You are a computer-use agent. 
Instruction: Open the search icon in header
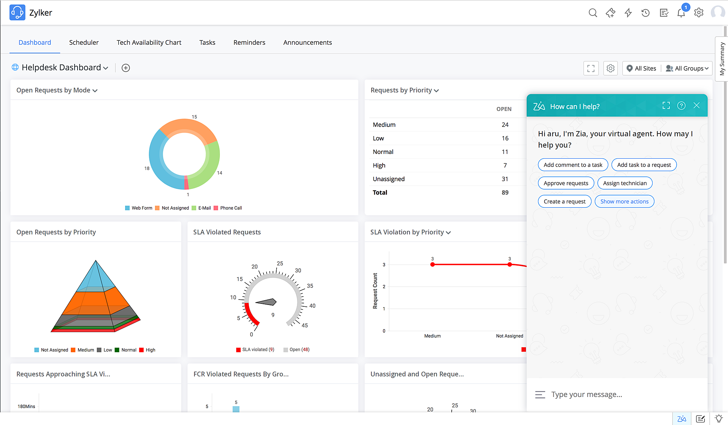pyautogui.click(x=593, y=13)
